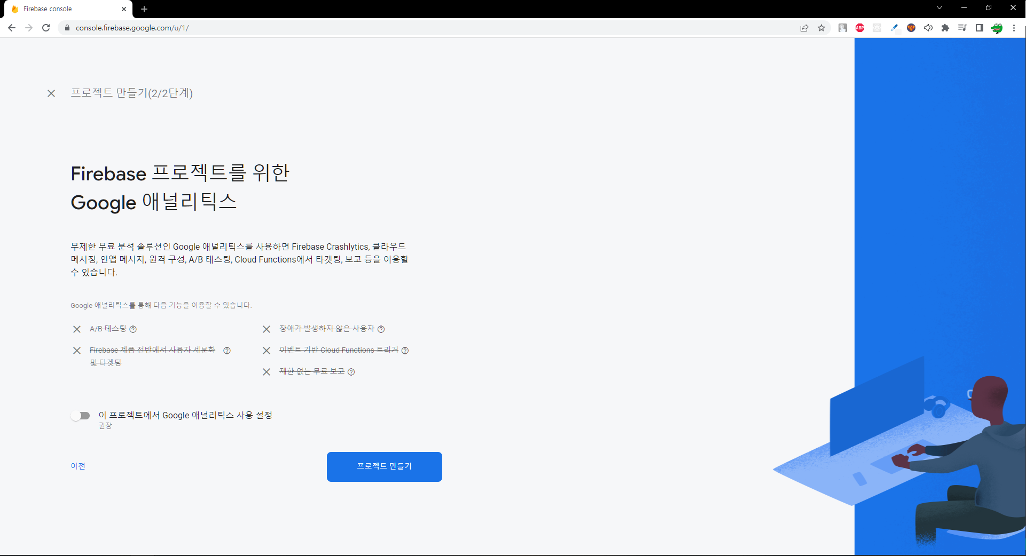Open the tab search dropdown chevron

[x=939, y=8]
